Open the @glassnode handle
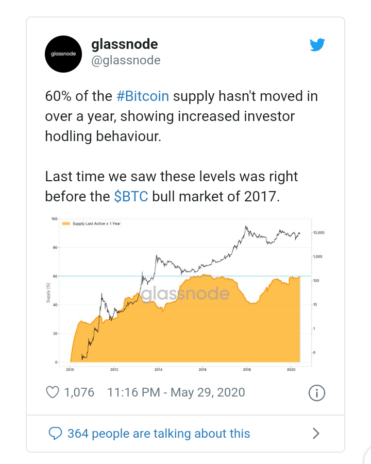Screen dimensions: 371x464 click(126, 60)
